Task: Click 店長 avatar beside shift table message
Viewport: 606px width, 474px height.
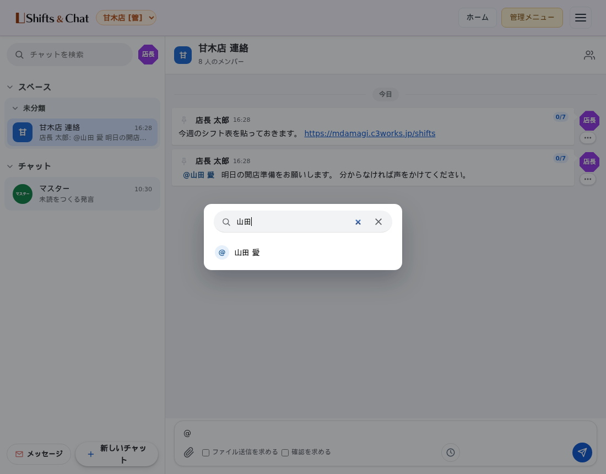Action: click(589, 121)
